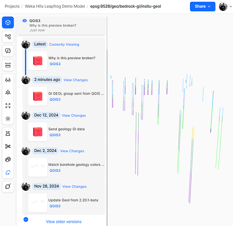Go to Projects breadcrumb
Image resolution: width=233 pixels, height=226 pixels.
click(x=12, y=6)
